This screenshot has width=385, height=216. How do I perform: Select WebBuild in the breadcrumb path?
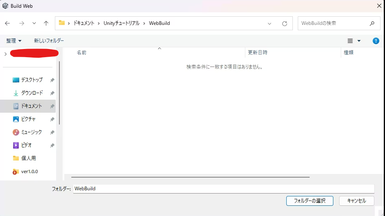click(159, 23)
